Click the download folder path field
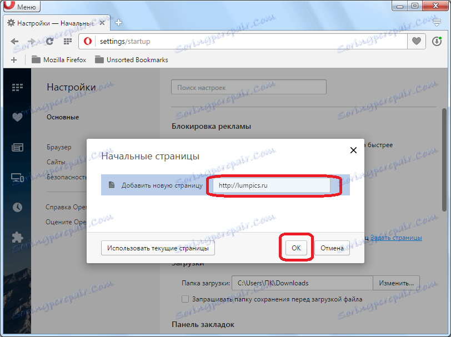Image resolution: width=451 pixels, height=337 pixels. click(302, 283)
